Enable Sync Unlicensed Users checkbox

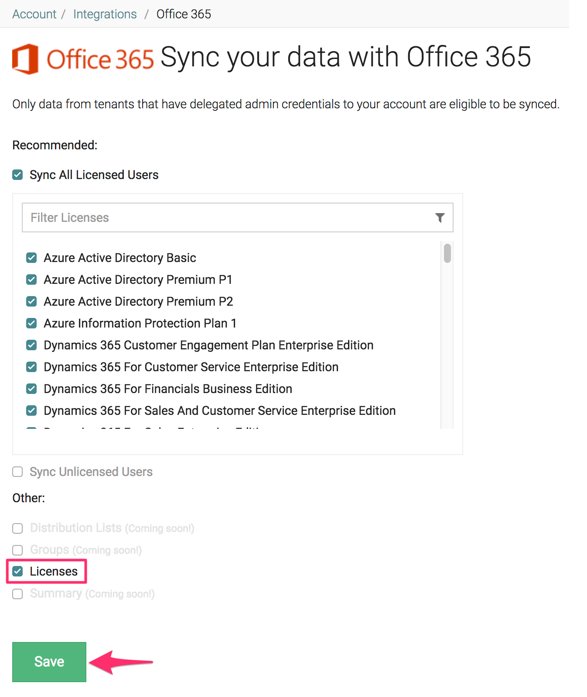tap(17, 472)
